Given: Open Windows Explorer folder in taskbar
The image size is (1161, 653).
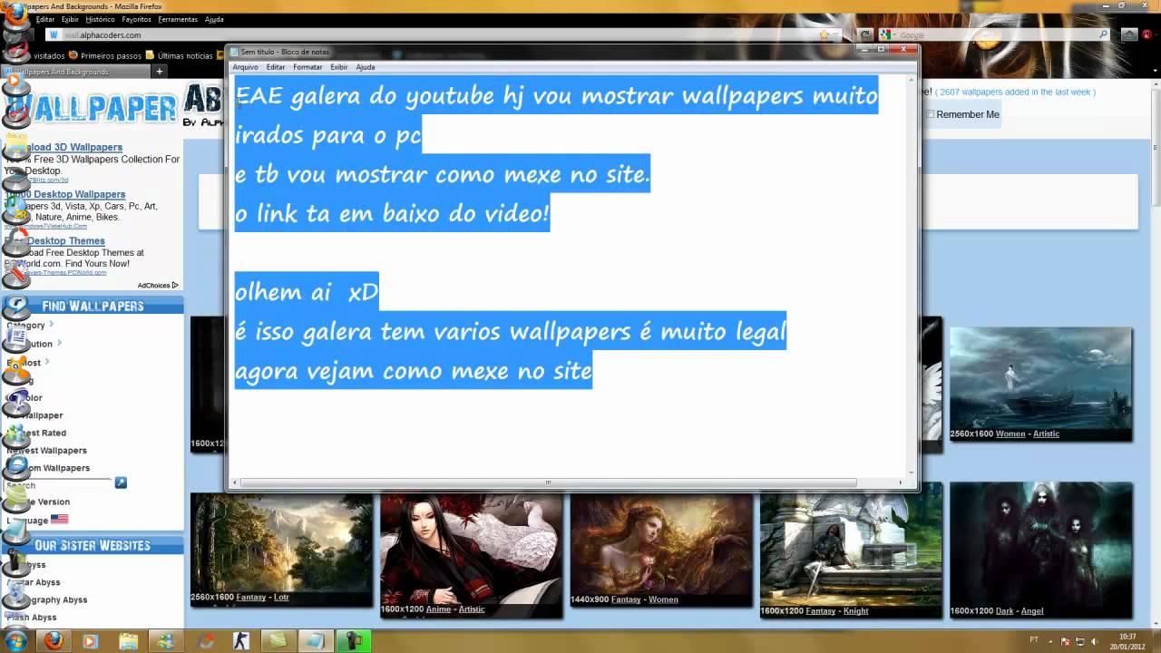Looking at the screenshot, I should [x=128, y=640].
